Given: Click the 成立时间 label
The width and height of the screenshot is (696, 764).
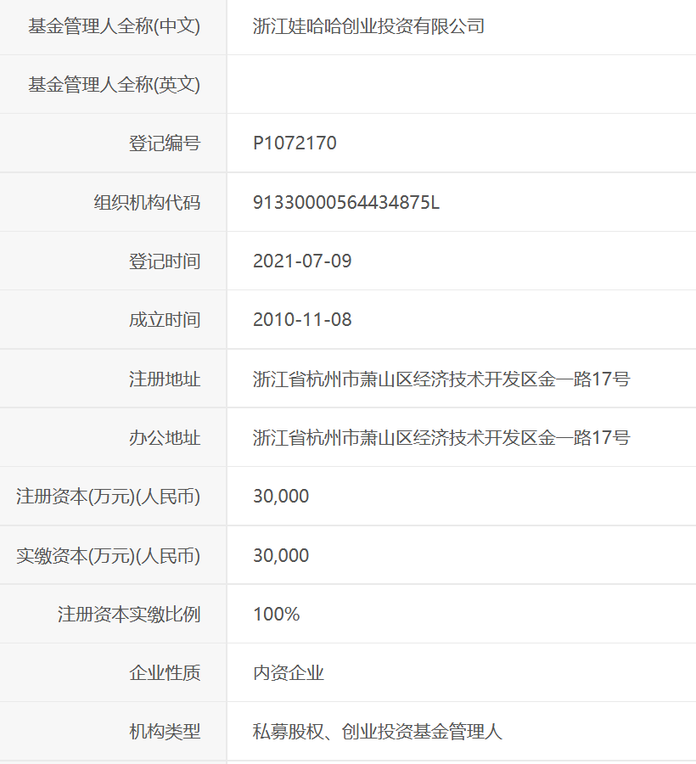Looking at the screenshot, I should (x=165, y=320).
